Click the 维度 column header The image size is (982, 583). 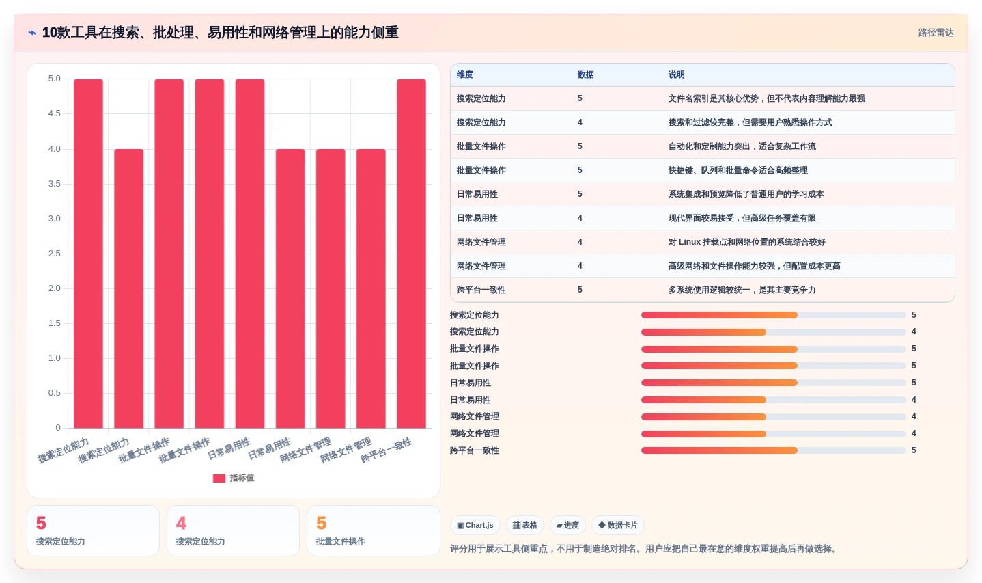(x=465, y=75)
